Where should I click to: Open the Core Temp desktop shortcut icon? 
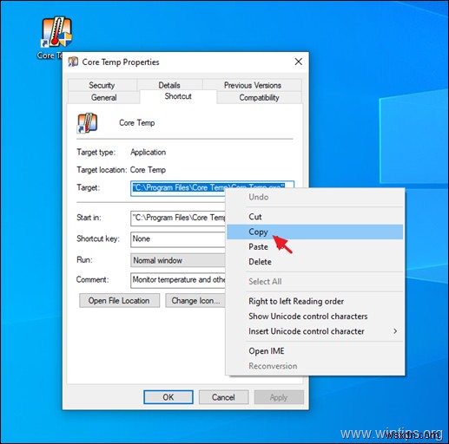point(56,32)
